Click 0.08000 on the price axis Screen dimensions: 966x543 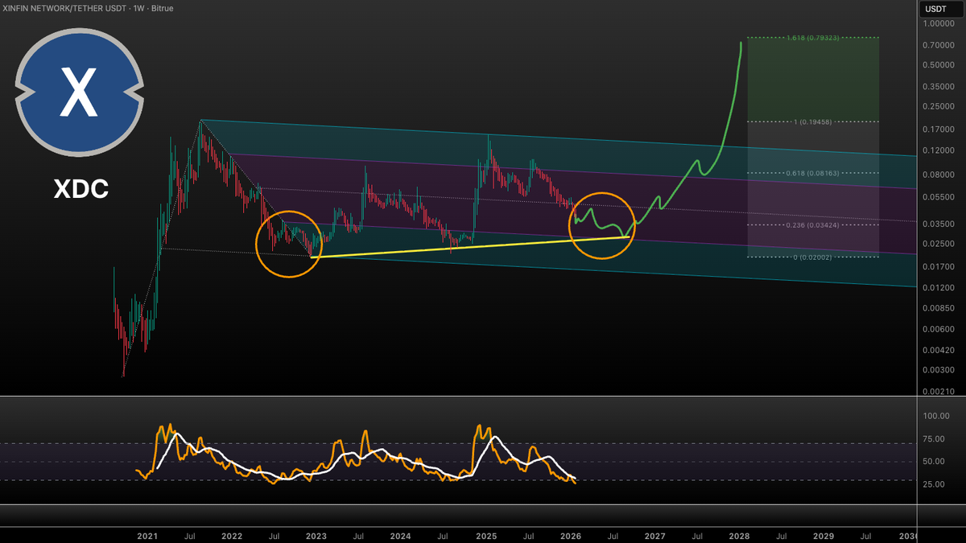pos(939,175)
